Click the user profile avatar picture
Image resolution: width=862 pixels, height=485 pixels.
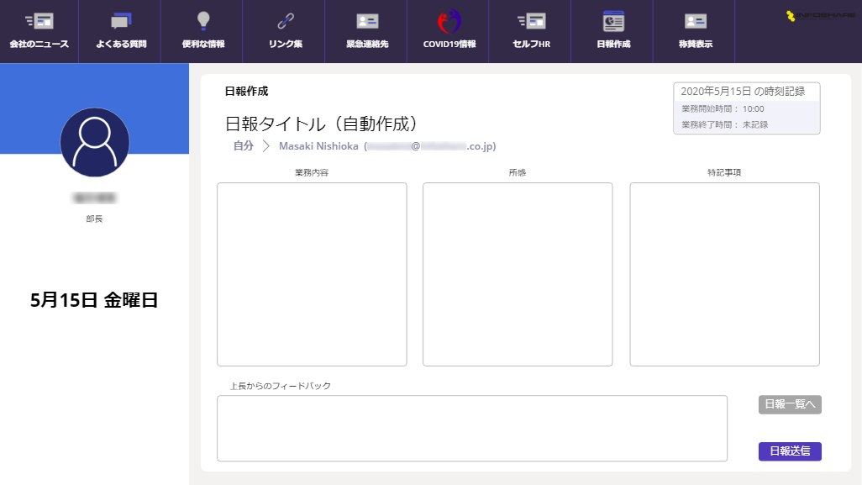point(95,142)
